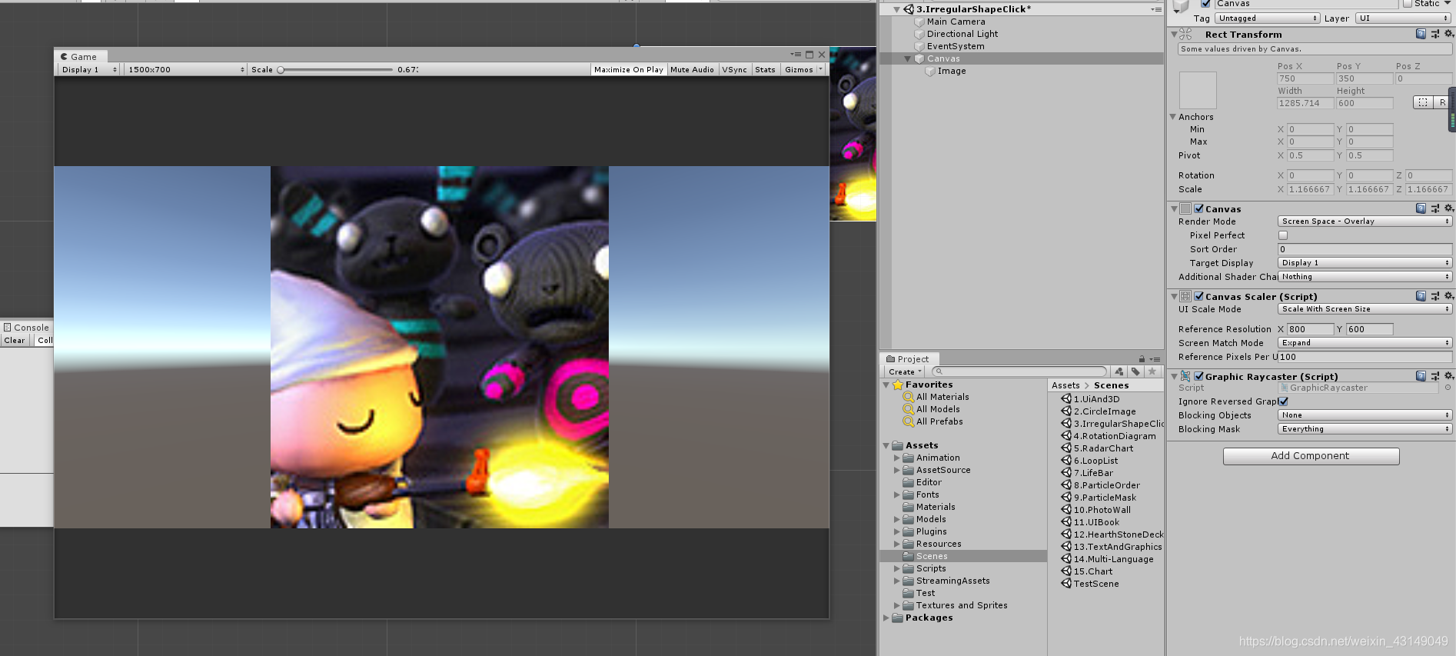Disable the Canvas Scaler script checkbox
Image resolution: width=1456 pixels, height=656 pixels.
click(x=1198, y=296)
